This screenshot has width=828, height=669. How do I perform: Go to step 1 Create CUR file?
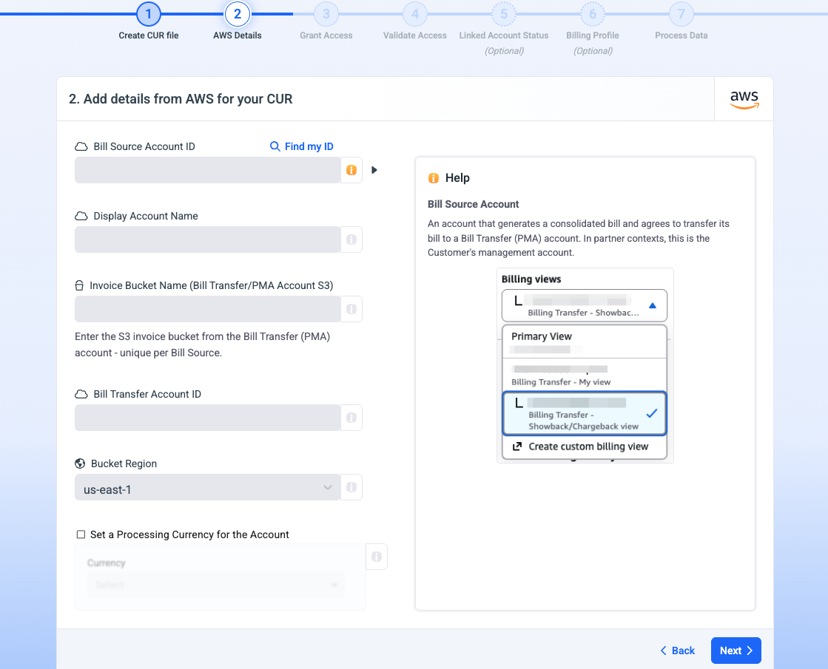click(149, 14)
